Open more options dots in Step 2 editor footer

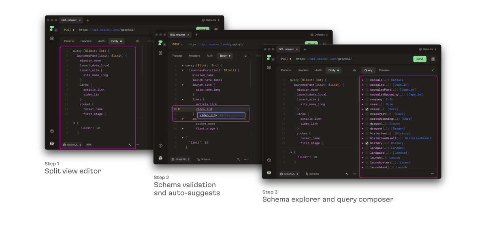point(246,159)
